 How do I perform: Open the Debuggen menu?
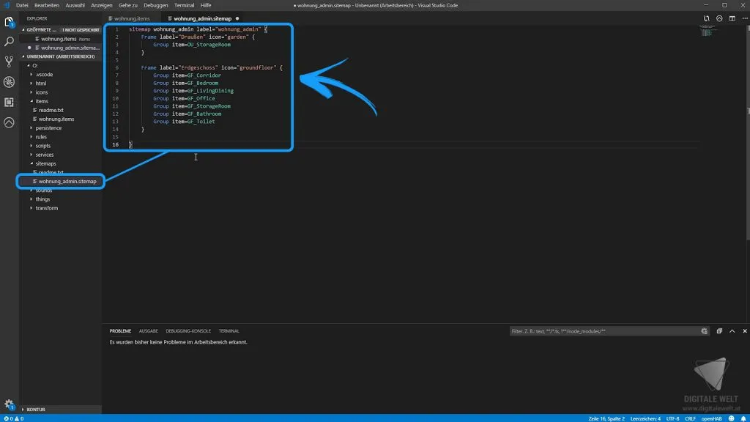coord(156,5)
